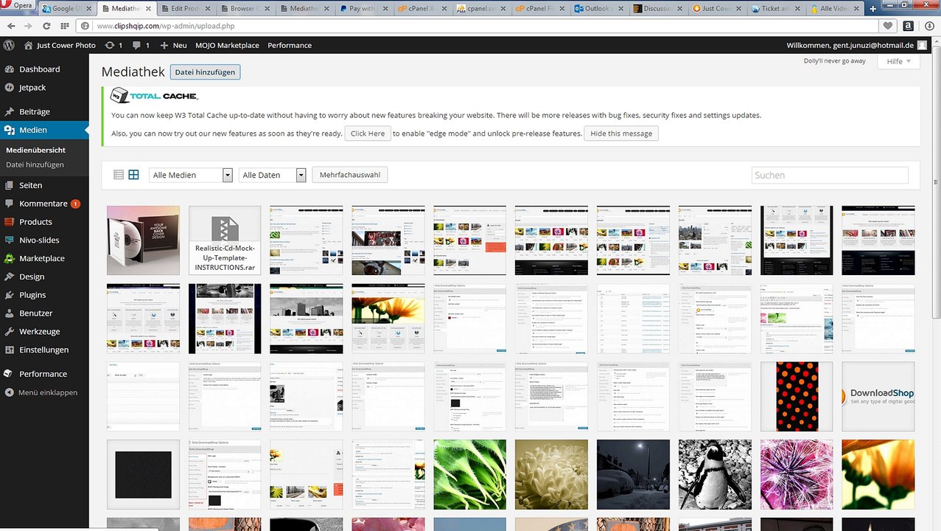Open the Alle Daten date dropdown

click(272, 175)
